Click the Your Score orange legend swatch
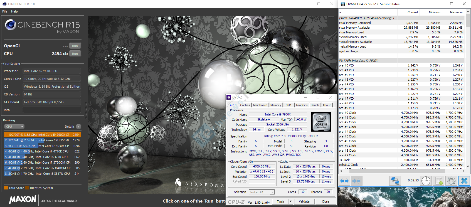The height and width of the screenshot is (207, 471). (x=6, y=188)
